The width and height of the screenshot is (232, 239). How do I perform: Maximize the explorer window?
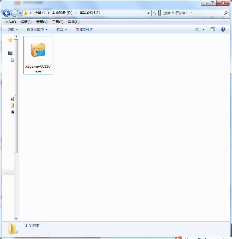pos(213,3)
